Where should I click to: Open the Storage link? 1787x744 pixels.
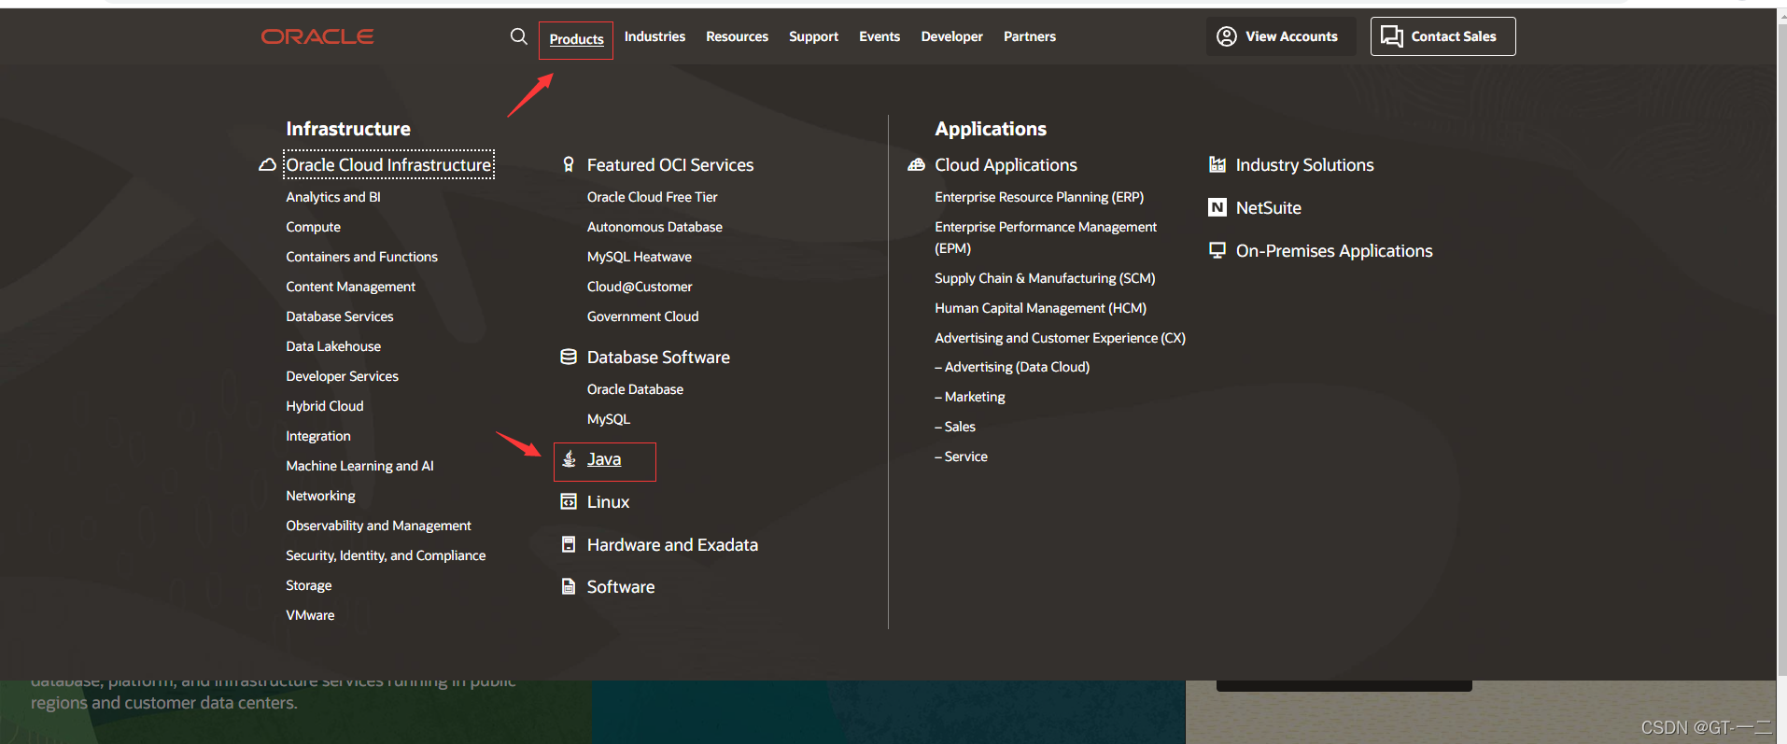(x=309, y=585)
